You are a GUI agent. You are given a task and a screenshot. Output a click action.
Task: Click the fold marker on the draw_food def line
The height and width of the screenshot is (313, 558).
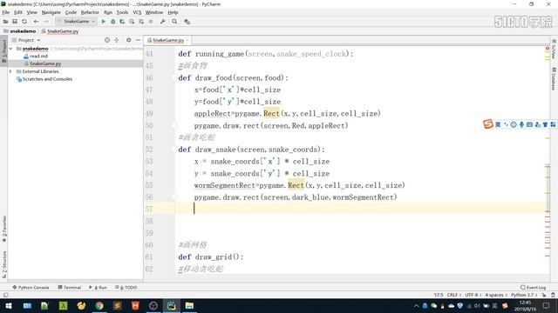pyautogui.click(x=174, y=77)
